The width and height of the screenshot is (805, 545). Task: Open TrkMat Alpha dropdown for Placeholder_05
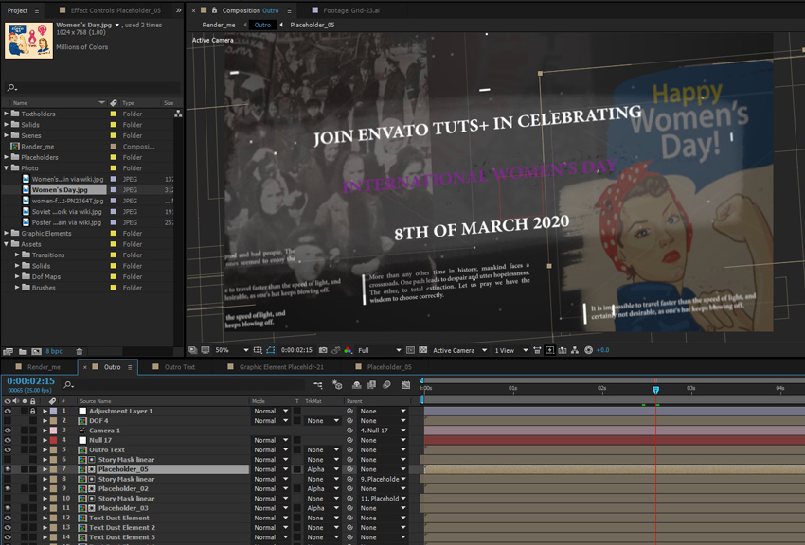pyautogui.click(x=324, y=469)
